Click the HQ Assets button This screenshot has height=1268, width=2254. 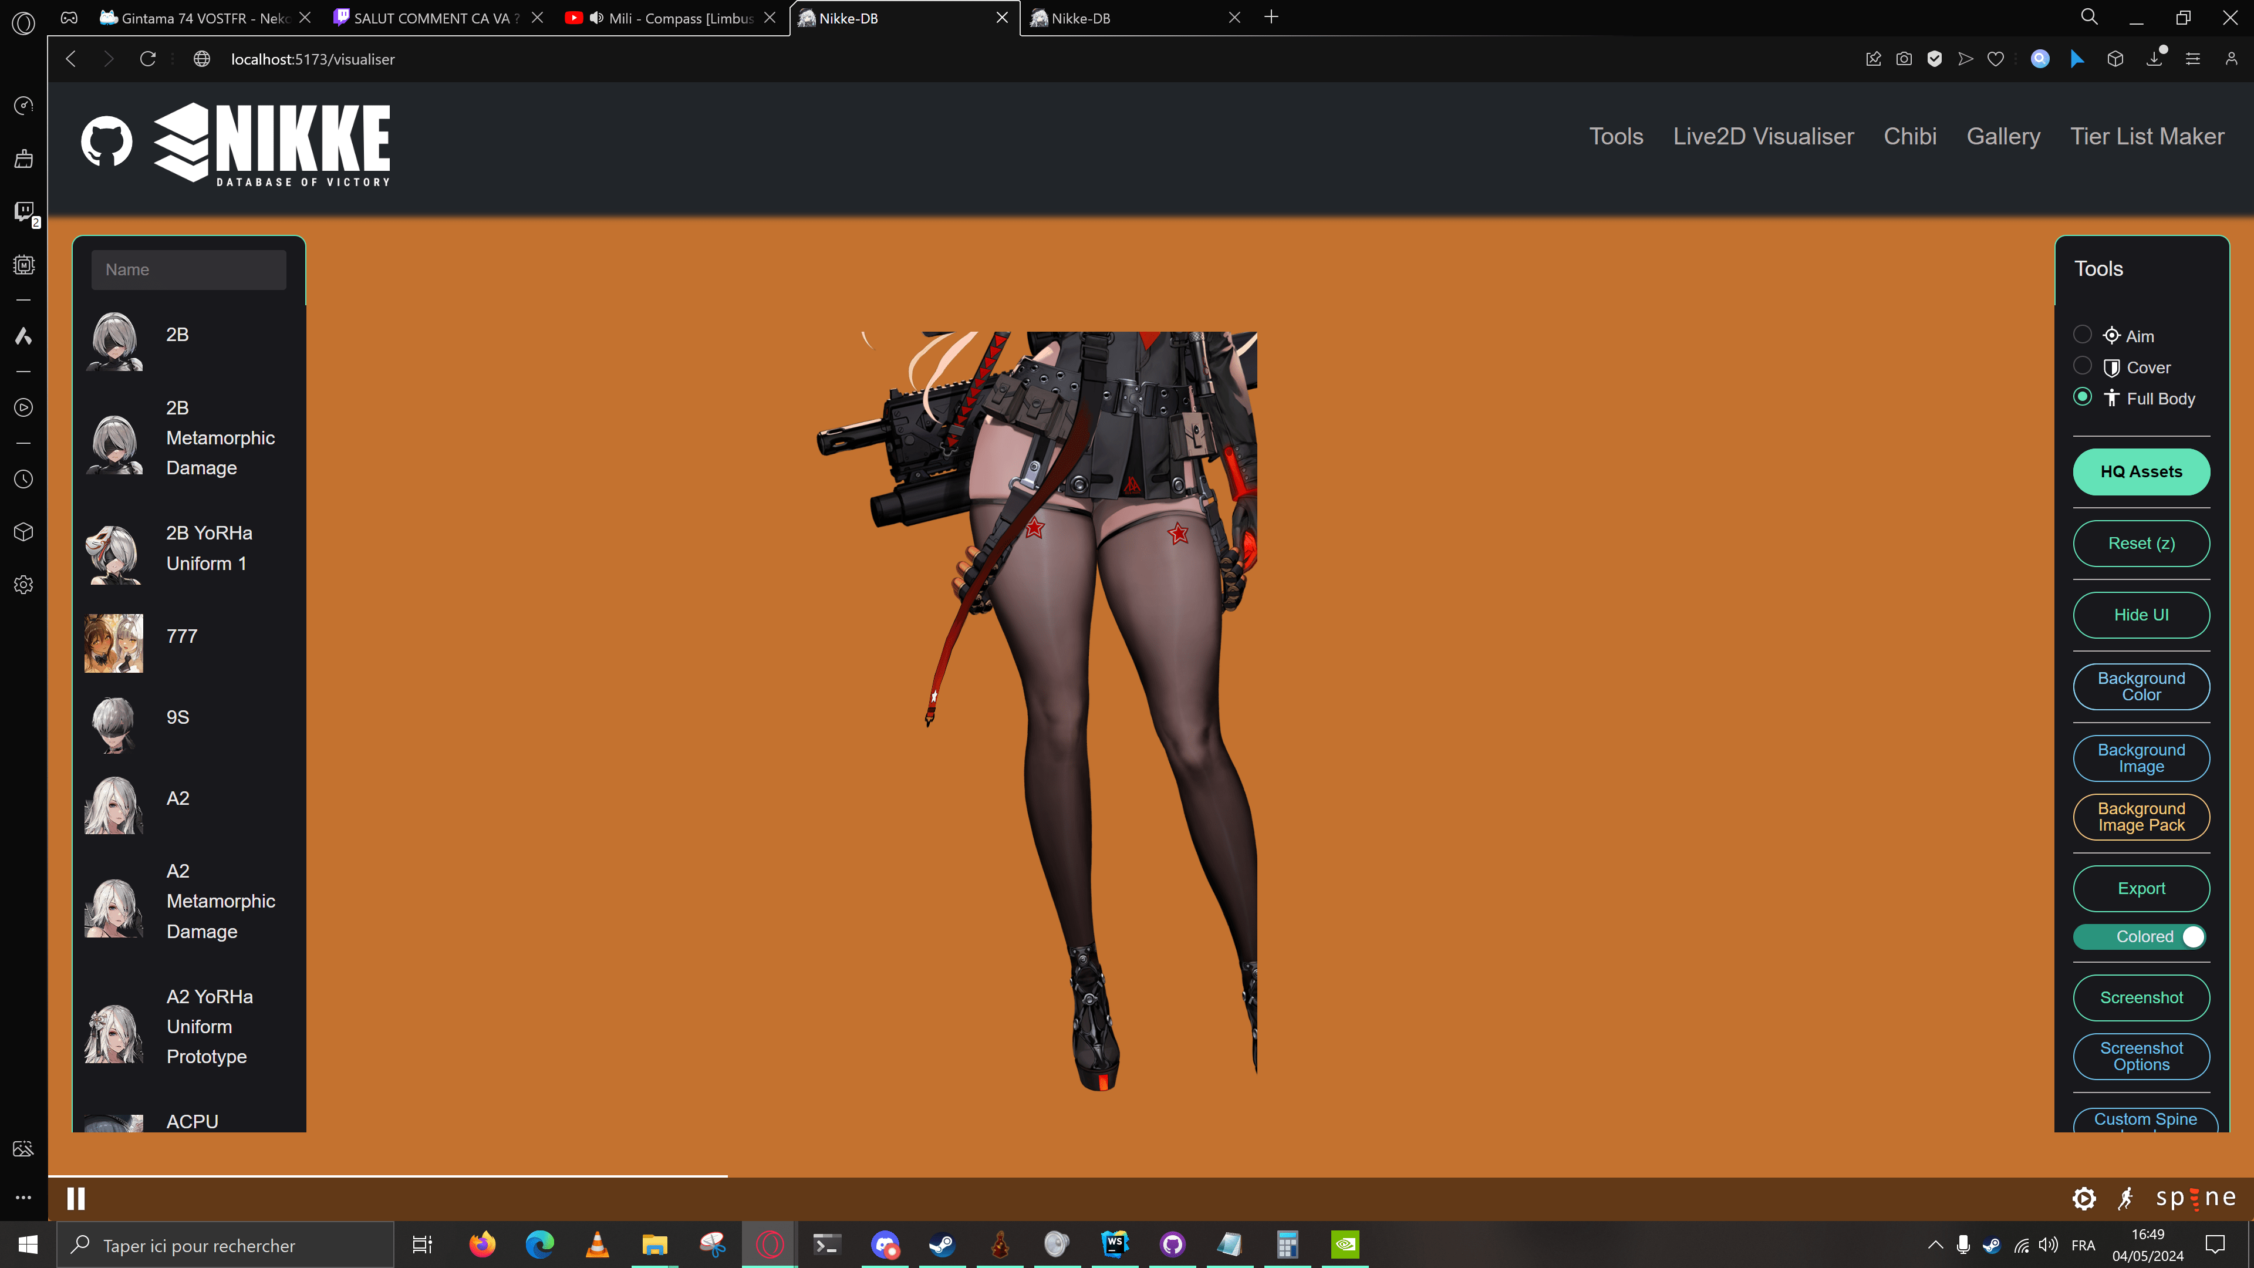(x=2141, y=471)
